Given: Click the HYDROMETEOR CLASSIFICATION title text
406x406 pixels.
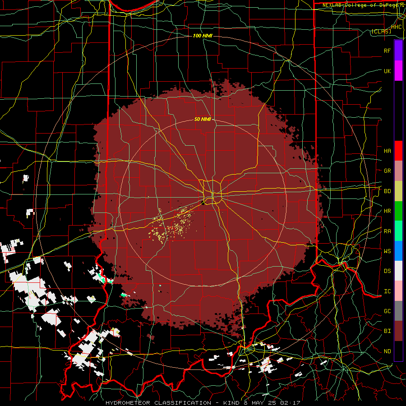Looking at the screenshot, I should tap(158, 403).
